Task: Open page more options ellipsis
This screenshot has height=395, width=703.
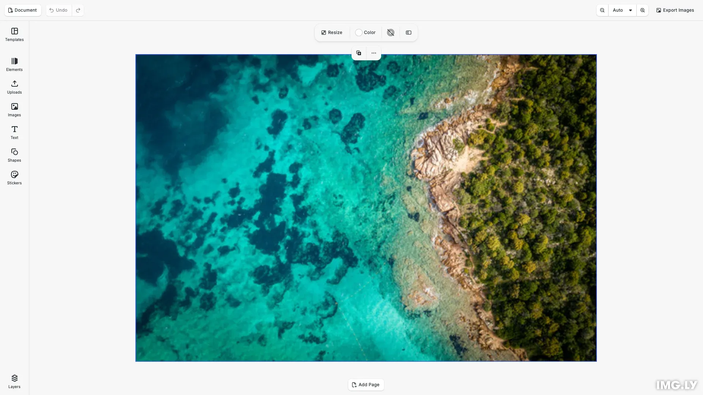Action: click(374, 53)
